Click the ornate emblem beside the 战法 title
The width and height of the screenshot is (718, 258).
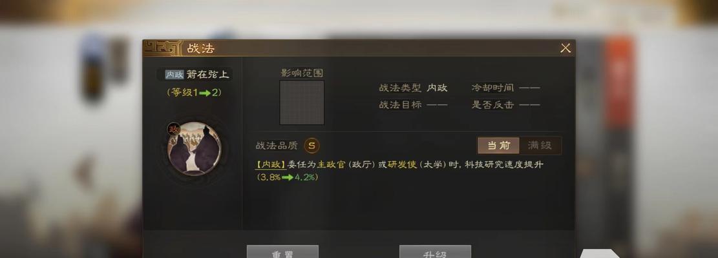[x=163, y=48]
